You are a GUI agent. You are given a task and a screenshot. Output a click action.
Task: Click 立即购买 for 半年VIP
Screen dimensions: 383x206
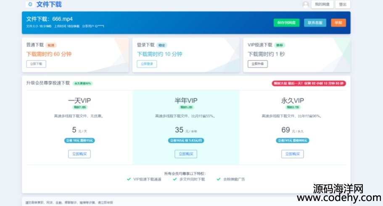click(x=186, y=154)
